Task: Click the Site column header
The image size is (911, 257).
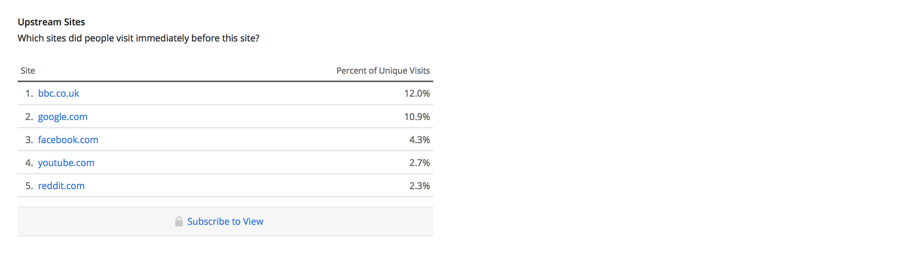Action: (x=28, y=71)
